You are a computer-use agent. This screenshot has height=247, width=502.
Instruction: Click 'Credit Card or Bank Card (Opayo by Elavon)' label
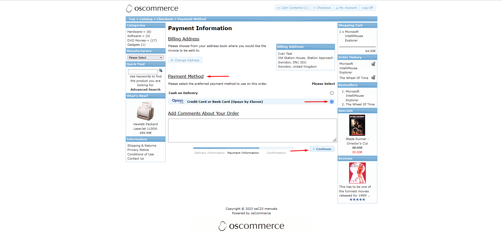coord(225,102)
